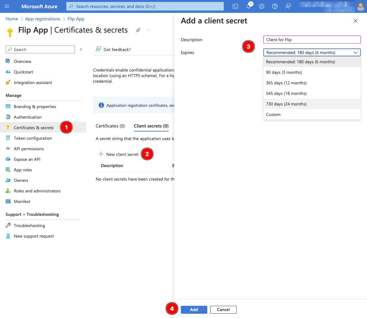This screenshot has width=367, height=318.
Task: Open portal settings gear
Action: 262,6
